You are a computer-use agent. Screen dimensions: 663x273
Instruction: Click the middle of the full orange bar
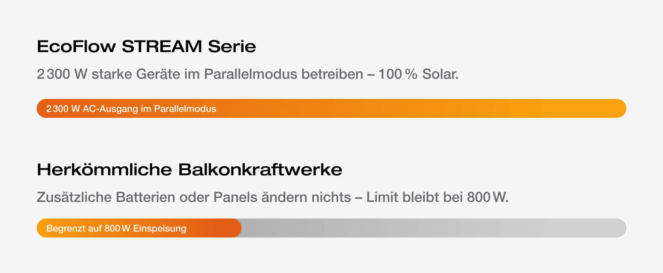tap(331, 108)
